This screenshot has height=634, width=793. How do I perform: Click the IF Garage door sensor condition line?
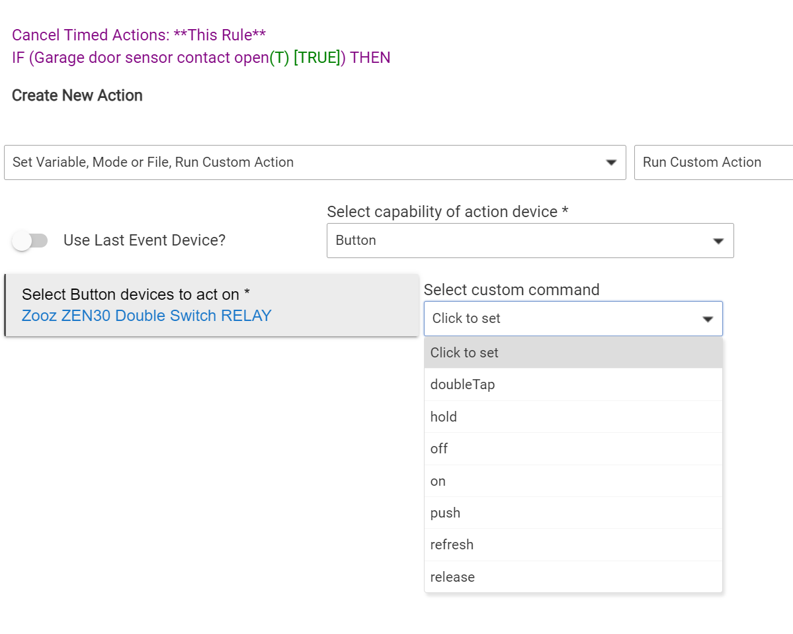tap(201, 58)
